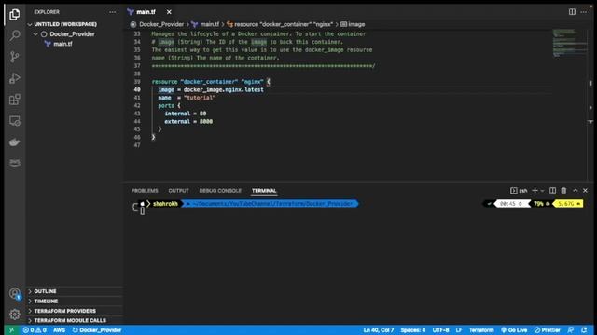Image resolution: width=597 pixels, height=335 pixels.
Task: Change indentation via Spaces: 4
Action: (412, 330)
